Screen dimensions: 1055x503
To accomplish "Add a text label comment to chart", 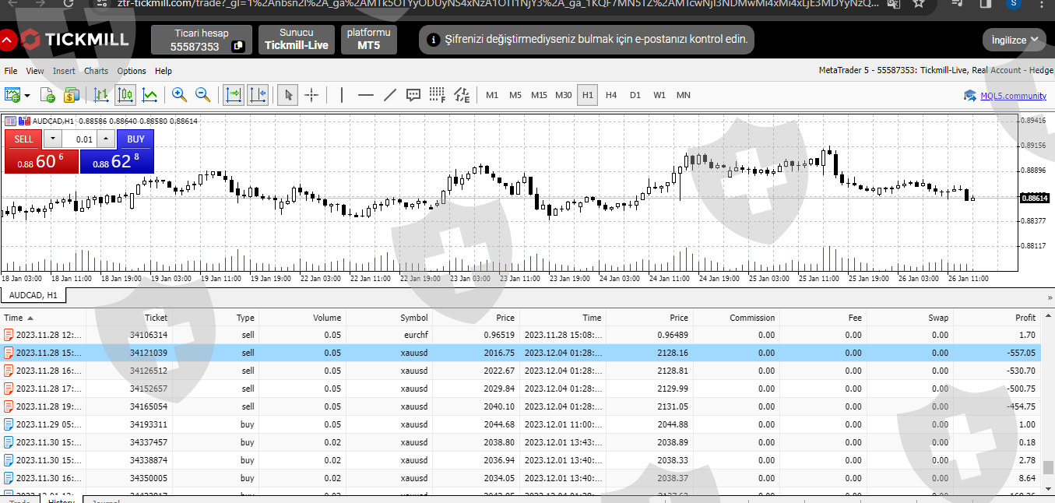I will [413, 95].
